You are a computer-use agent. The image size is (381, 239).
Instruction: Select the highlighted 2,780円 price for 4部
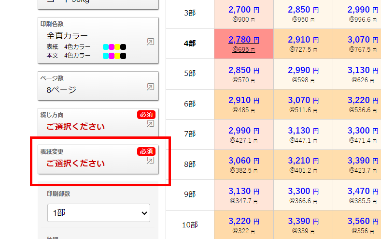coord(243,40)
